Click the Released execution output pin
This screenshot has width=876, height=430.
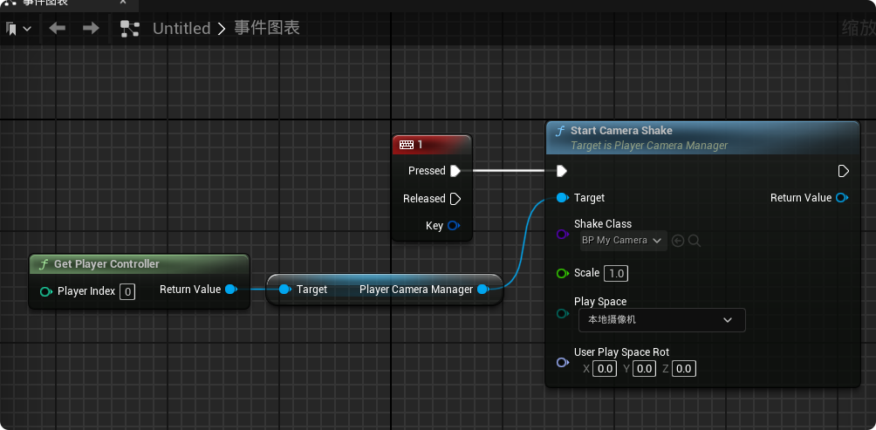point(455,199)
